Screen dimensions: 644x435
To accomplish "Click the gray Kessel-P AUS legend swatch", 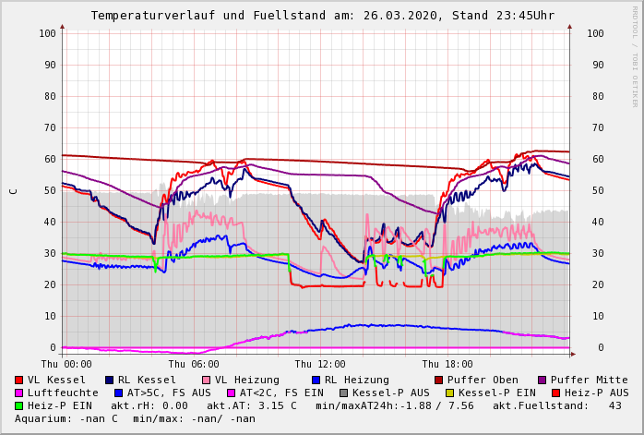I will tap(343, 393).
